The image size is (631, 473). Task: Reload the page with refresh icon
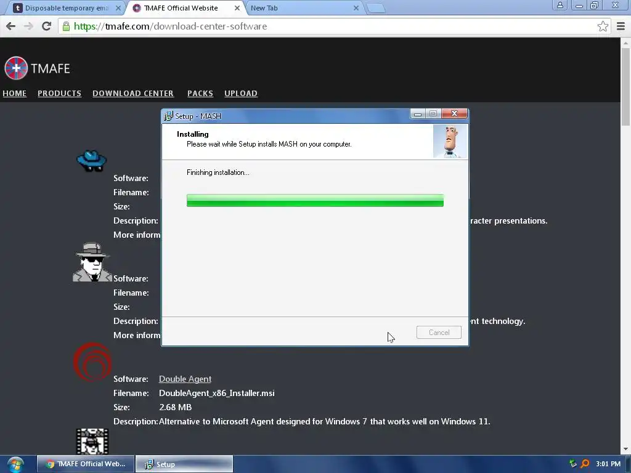[x=47, y=26]
